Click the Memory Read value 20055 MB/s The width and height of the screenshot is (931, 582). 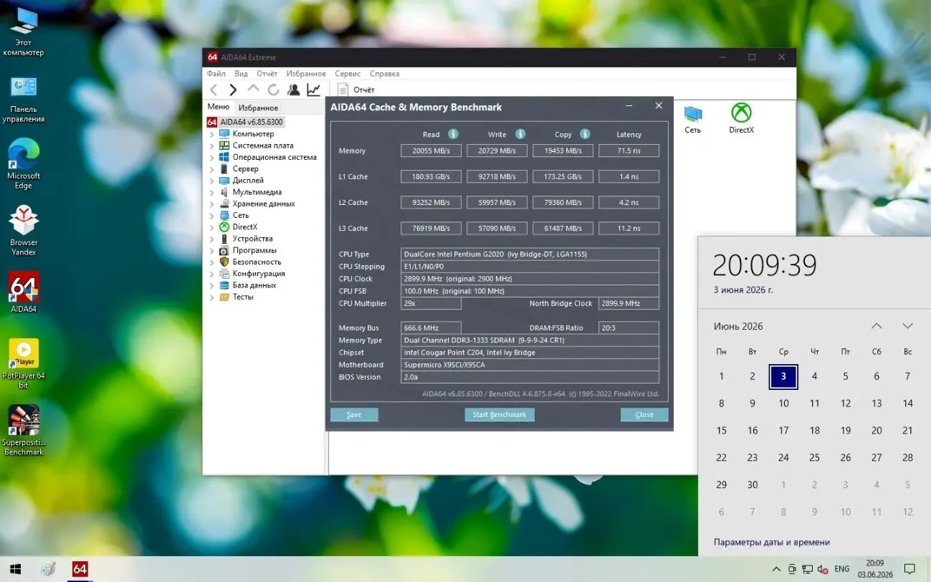click(x=431, y=151)
